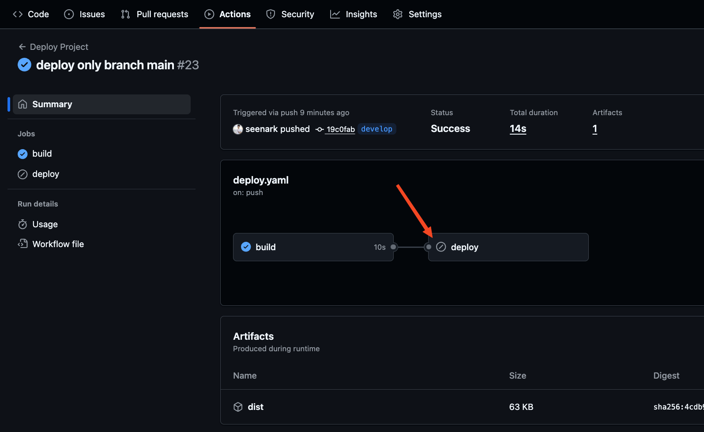Switch to the Issues tab

84,14
